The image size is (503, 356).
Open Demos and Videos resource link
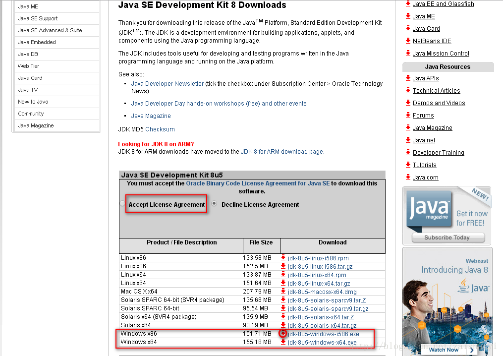[x=439, y=103]
